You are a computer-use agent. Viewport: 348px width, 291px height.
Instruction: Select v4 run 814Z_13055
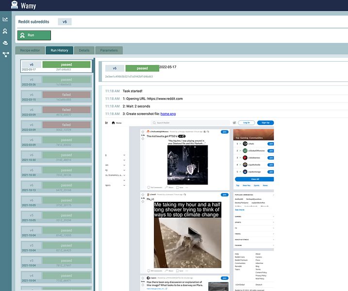pyautogui.click(x=56, y=232)
